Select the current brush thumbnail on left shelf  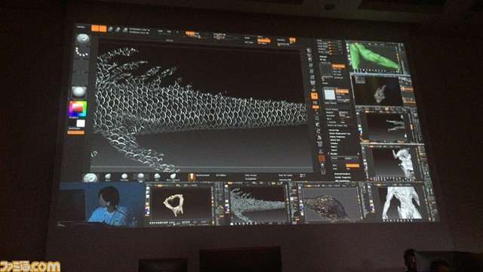pyautogui.click(x=83, y=39)
